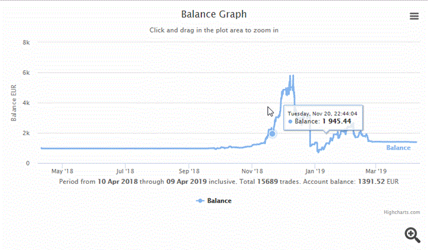Click the 8k y-axis label

tap(26, 42)
